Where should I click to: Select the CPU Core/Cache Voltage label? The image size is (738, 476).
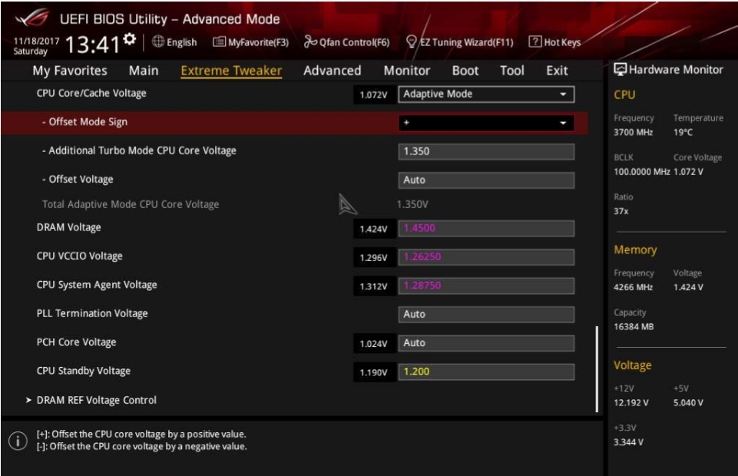pyautogui.click(x=91, y=93)
